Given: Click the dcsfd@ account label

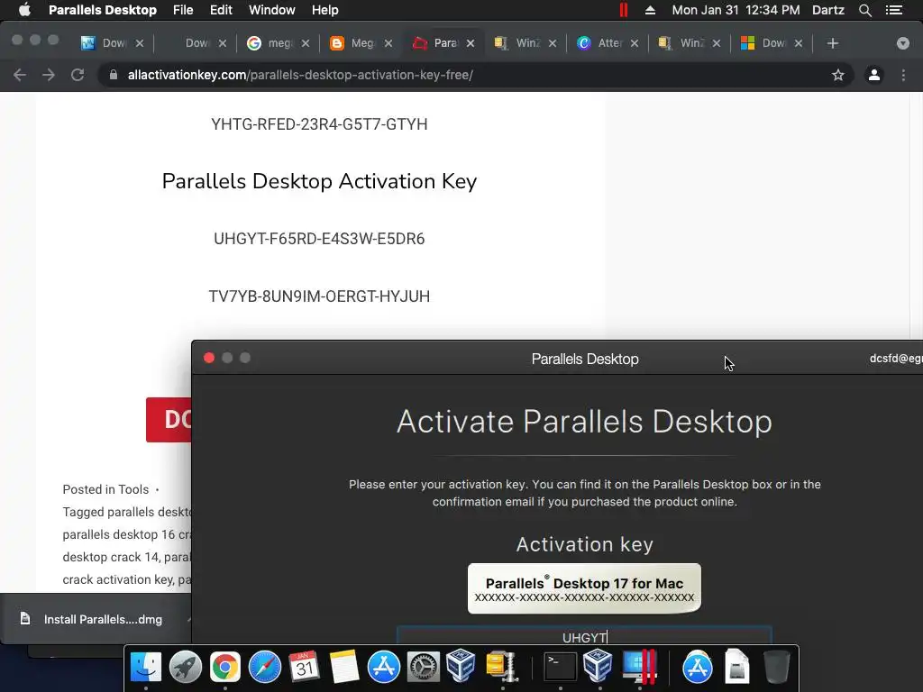Looking at the screenshot, I should [x=896, y=359].
